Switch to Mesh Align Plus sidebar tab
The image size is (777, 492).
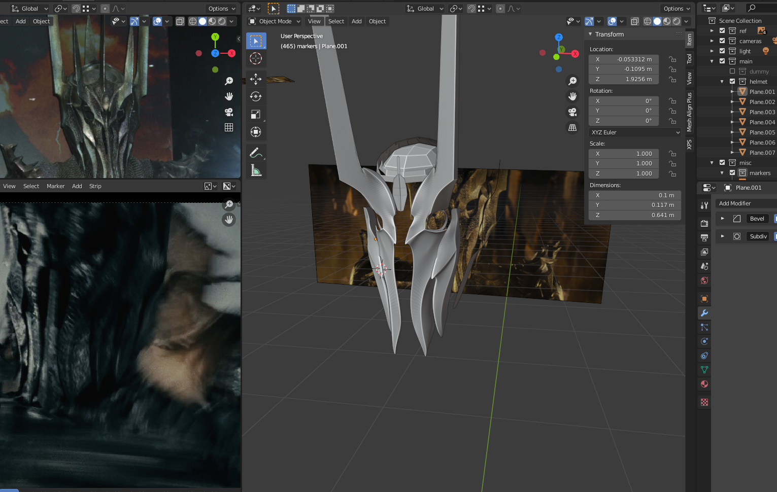coord(689,112)
